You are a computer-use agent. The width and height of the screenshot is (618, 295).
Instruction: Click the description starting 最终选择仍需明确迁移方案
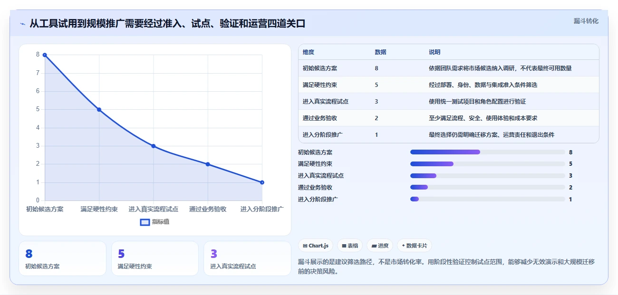click(x=492, y=135)
